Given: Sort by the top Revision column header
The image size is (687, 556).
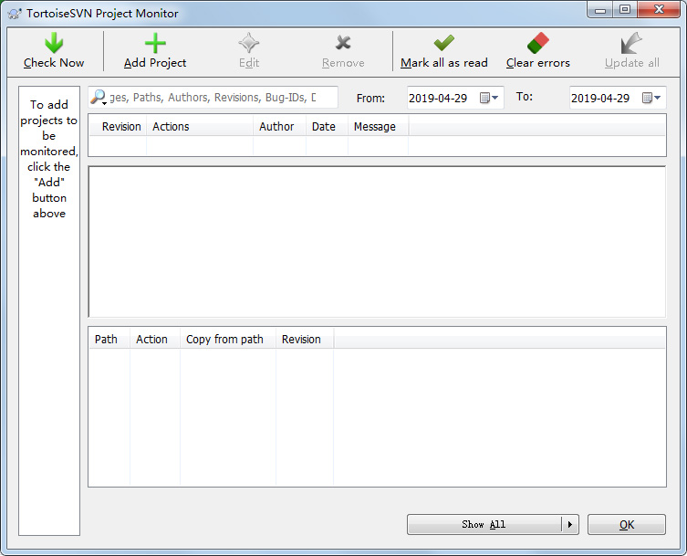Looking at the screenshot, I should click(118, 127).
